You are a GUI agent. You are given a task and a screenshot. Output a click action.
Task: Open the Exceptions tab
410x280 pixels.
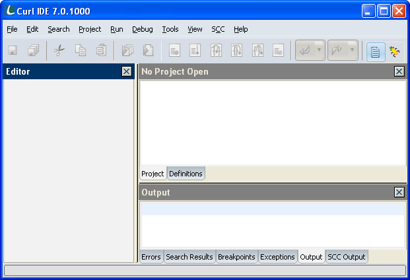click(277, 257)
